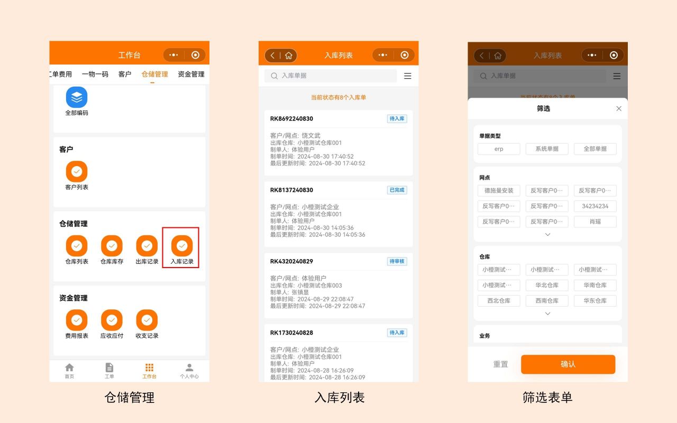Select 工作台 in bottom navigation
The width and height of the screenshot is (677, 423).
tap(149, 371)
